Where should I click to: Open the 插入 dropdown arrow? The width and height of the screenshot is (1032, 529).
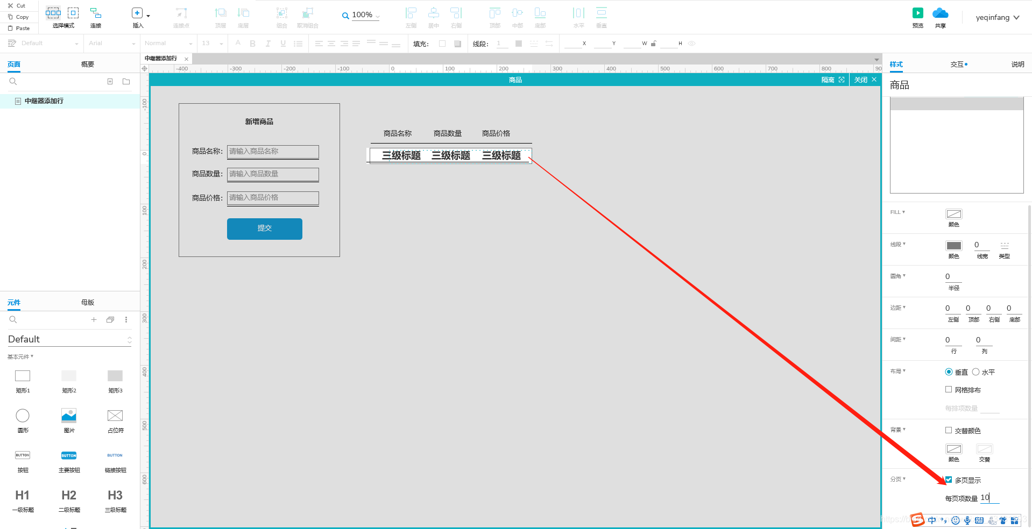pos(149,16)
